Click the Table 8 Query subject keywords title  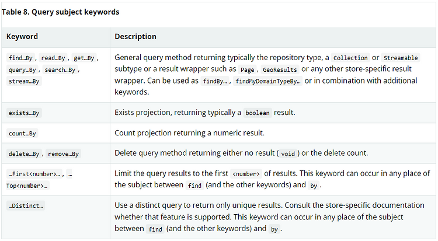(x=60, y=12)
